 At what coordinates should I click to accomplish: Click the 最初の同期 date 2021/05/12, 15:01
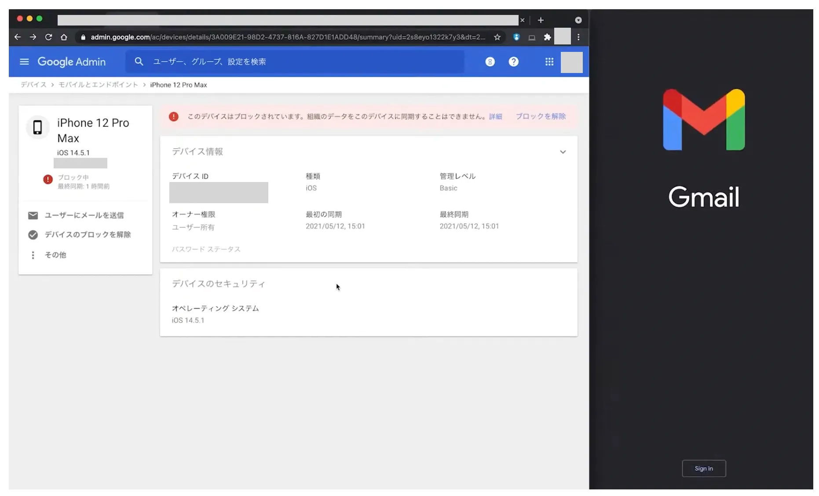pos(335,226)
